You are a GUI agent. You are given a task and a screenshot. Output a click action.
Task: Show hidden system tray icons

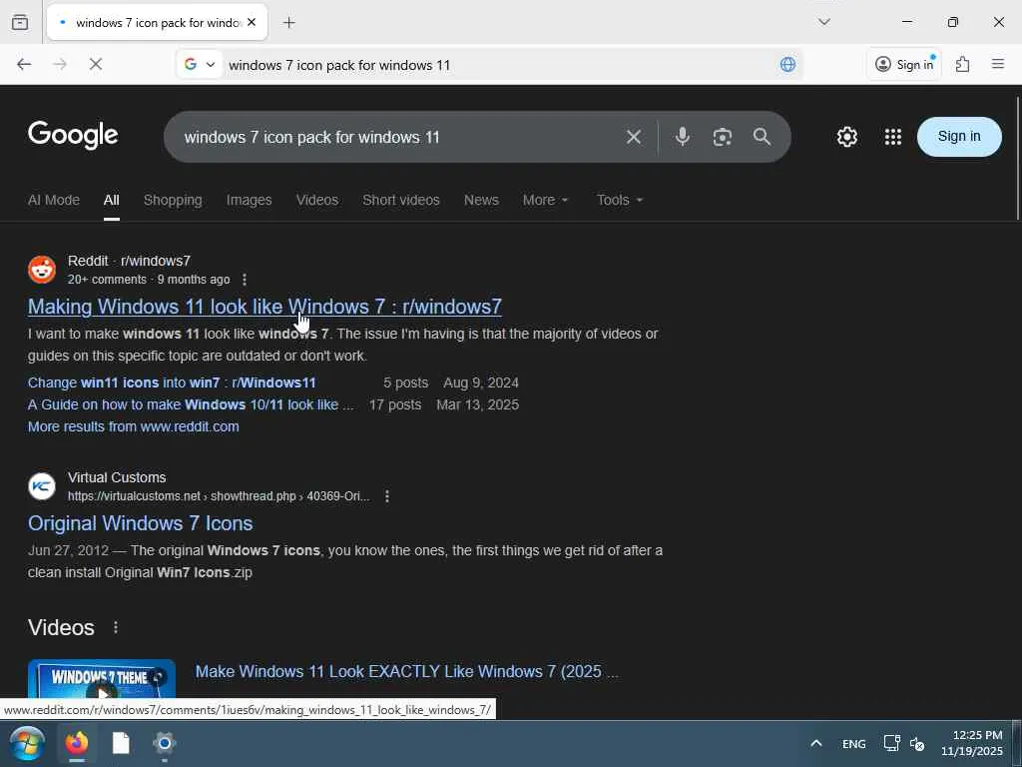point(816,743)
